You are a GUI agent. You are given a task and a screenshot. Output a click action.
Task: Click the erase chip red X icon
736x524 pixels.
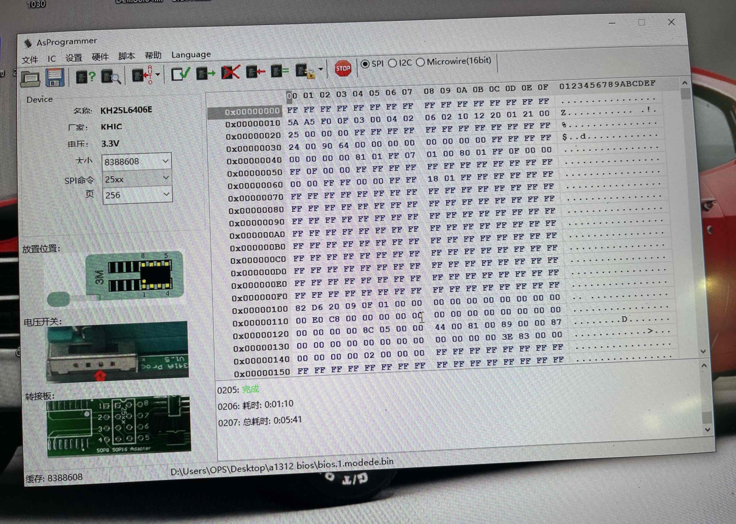tap(230, 72)
